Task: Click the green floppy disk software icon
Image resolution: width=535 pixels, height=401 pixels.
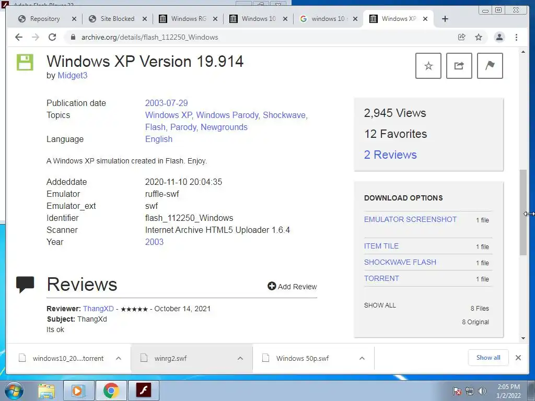Action: (25, 63)
